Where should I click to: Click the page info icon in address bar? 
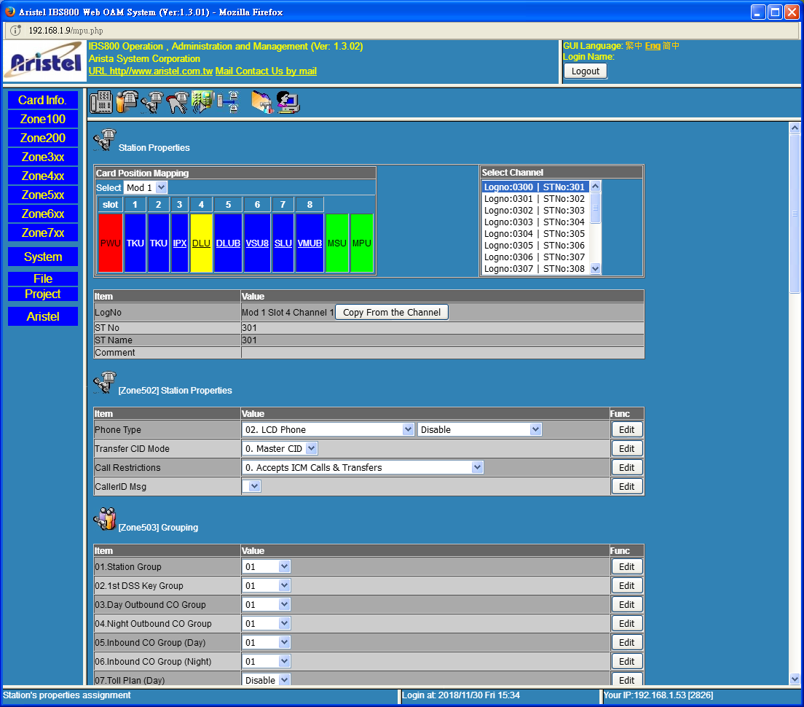(x=16, y=31)
